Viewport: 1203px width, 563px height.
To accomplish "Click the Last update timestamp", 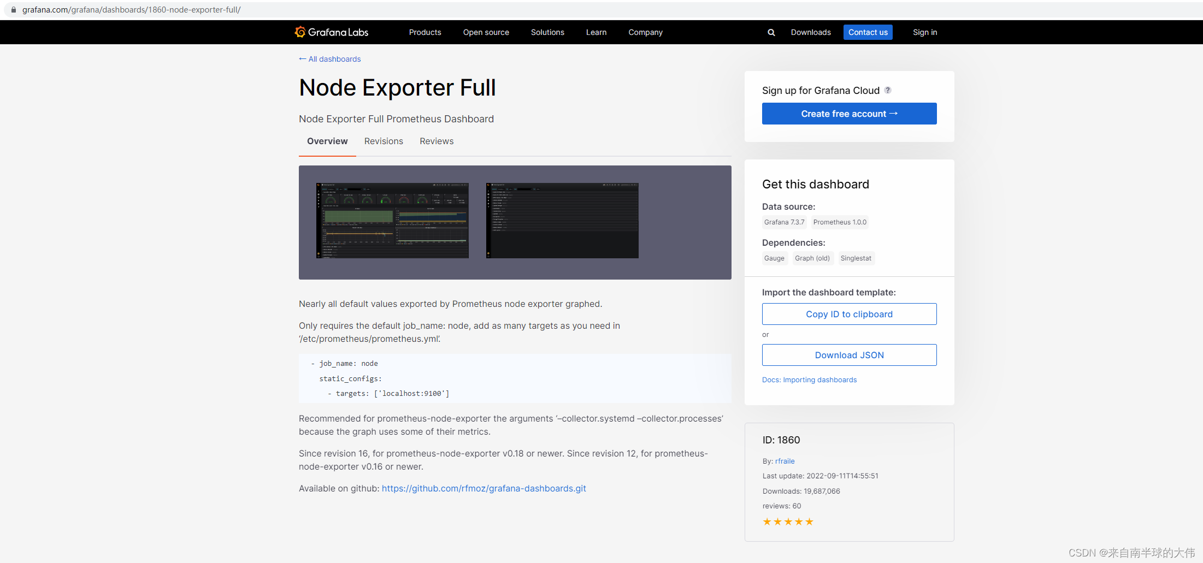I will (821, 476).
